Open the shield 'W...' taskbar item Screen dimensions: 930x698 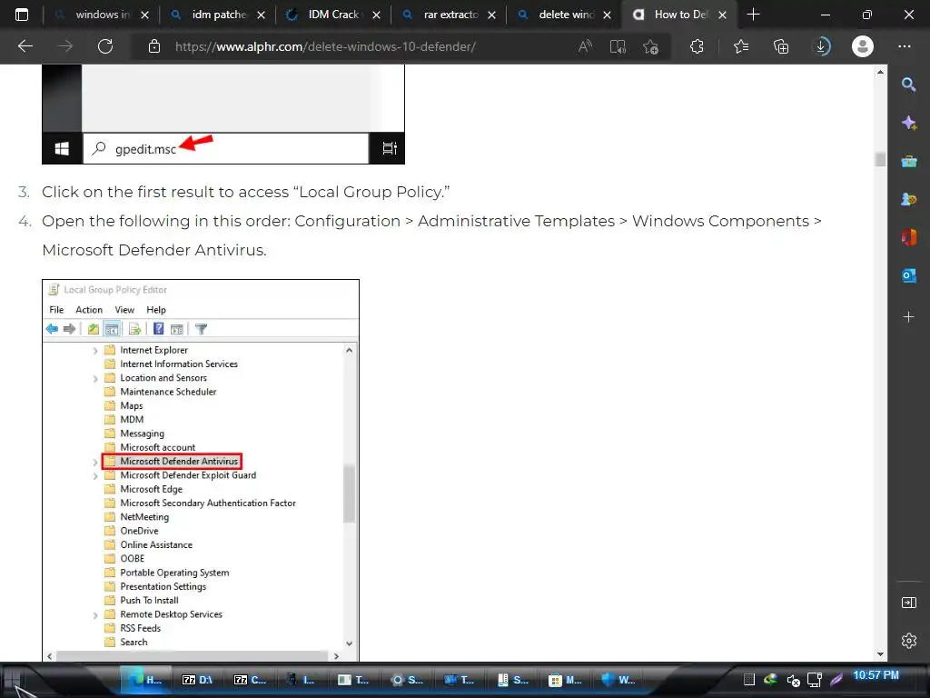click(618, 680)
